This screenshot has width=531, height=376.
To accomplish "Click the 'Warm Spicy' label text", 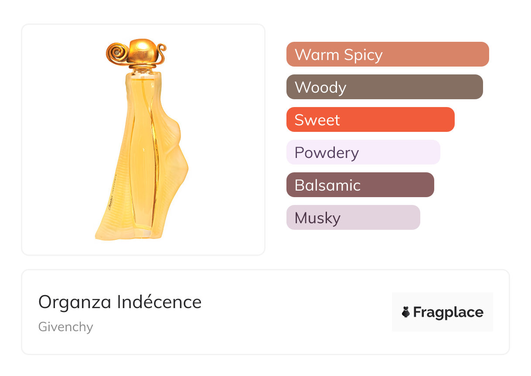I will 339,55.
